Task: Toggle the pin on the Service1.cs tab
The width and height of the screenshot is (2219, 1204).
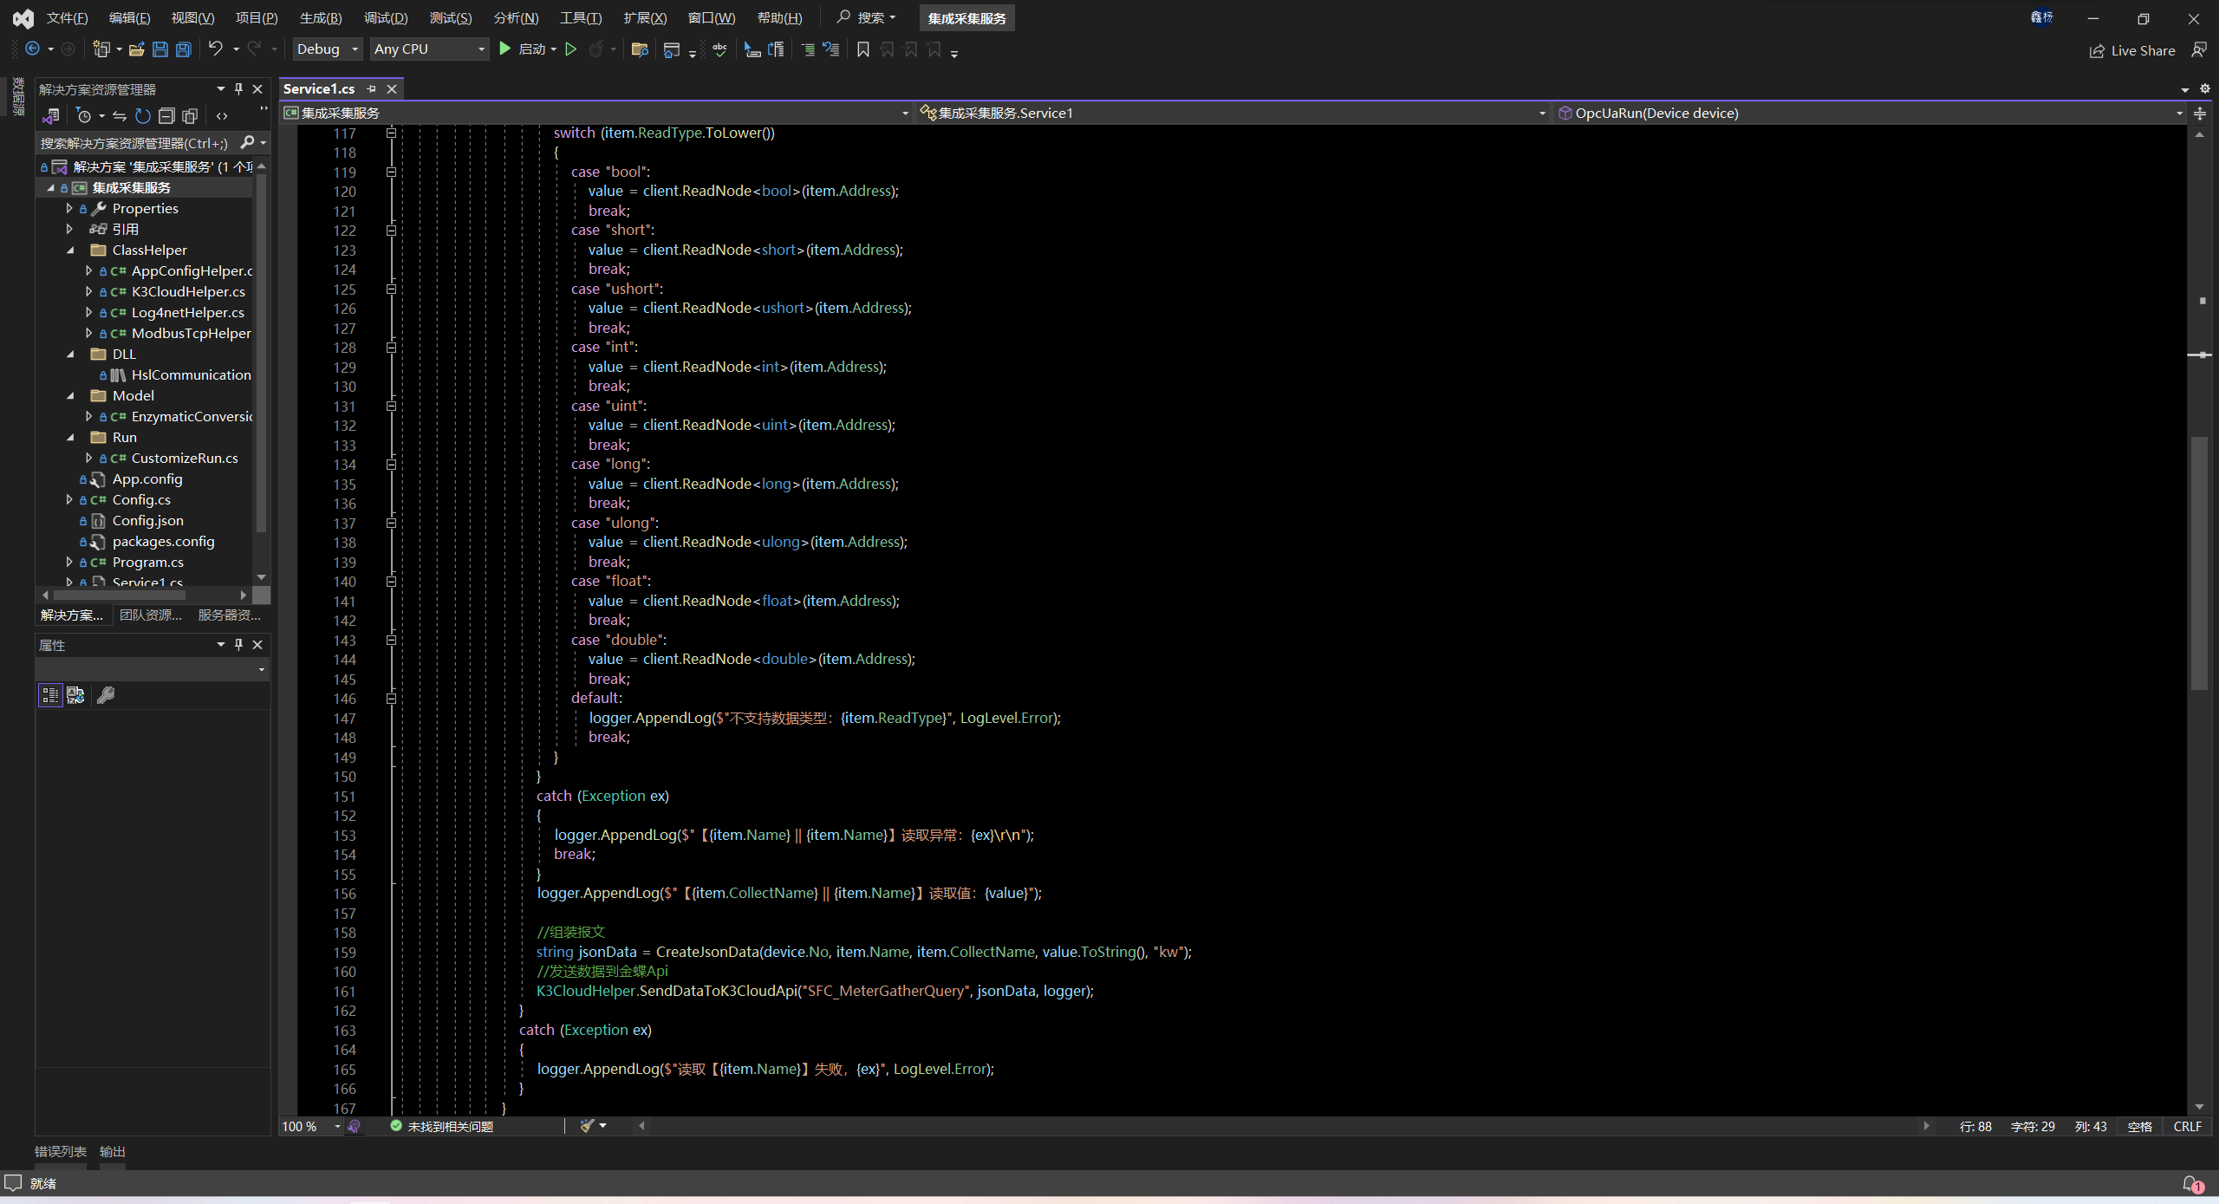Action: pyautogui.click(x=371, y=88)
